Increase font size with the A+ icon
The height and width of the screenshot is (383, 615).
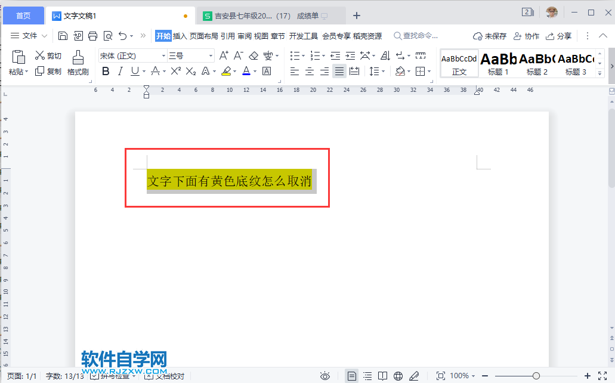223,54
